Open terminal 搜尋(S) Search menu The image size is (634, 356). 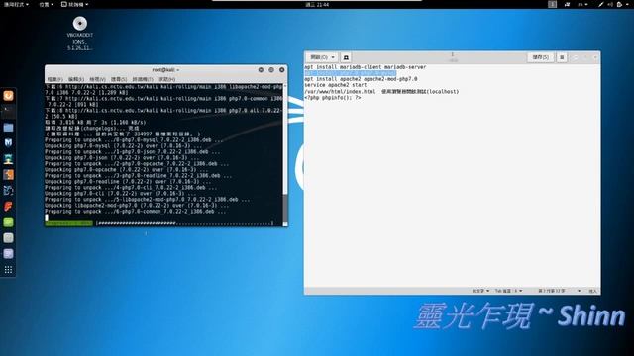[x=119, y=79]
